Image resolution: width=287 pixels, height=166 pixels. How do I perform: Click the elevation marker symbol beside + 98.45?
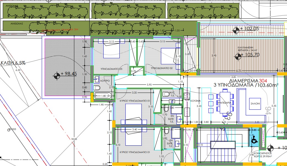pos(57,76)
